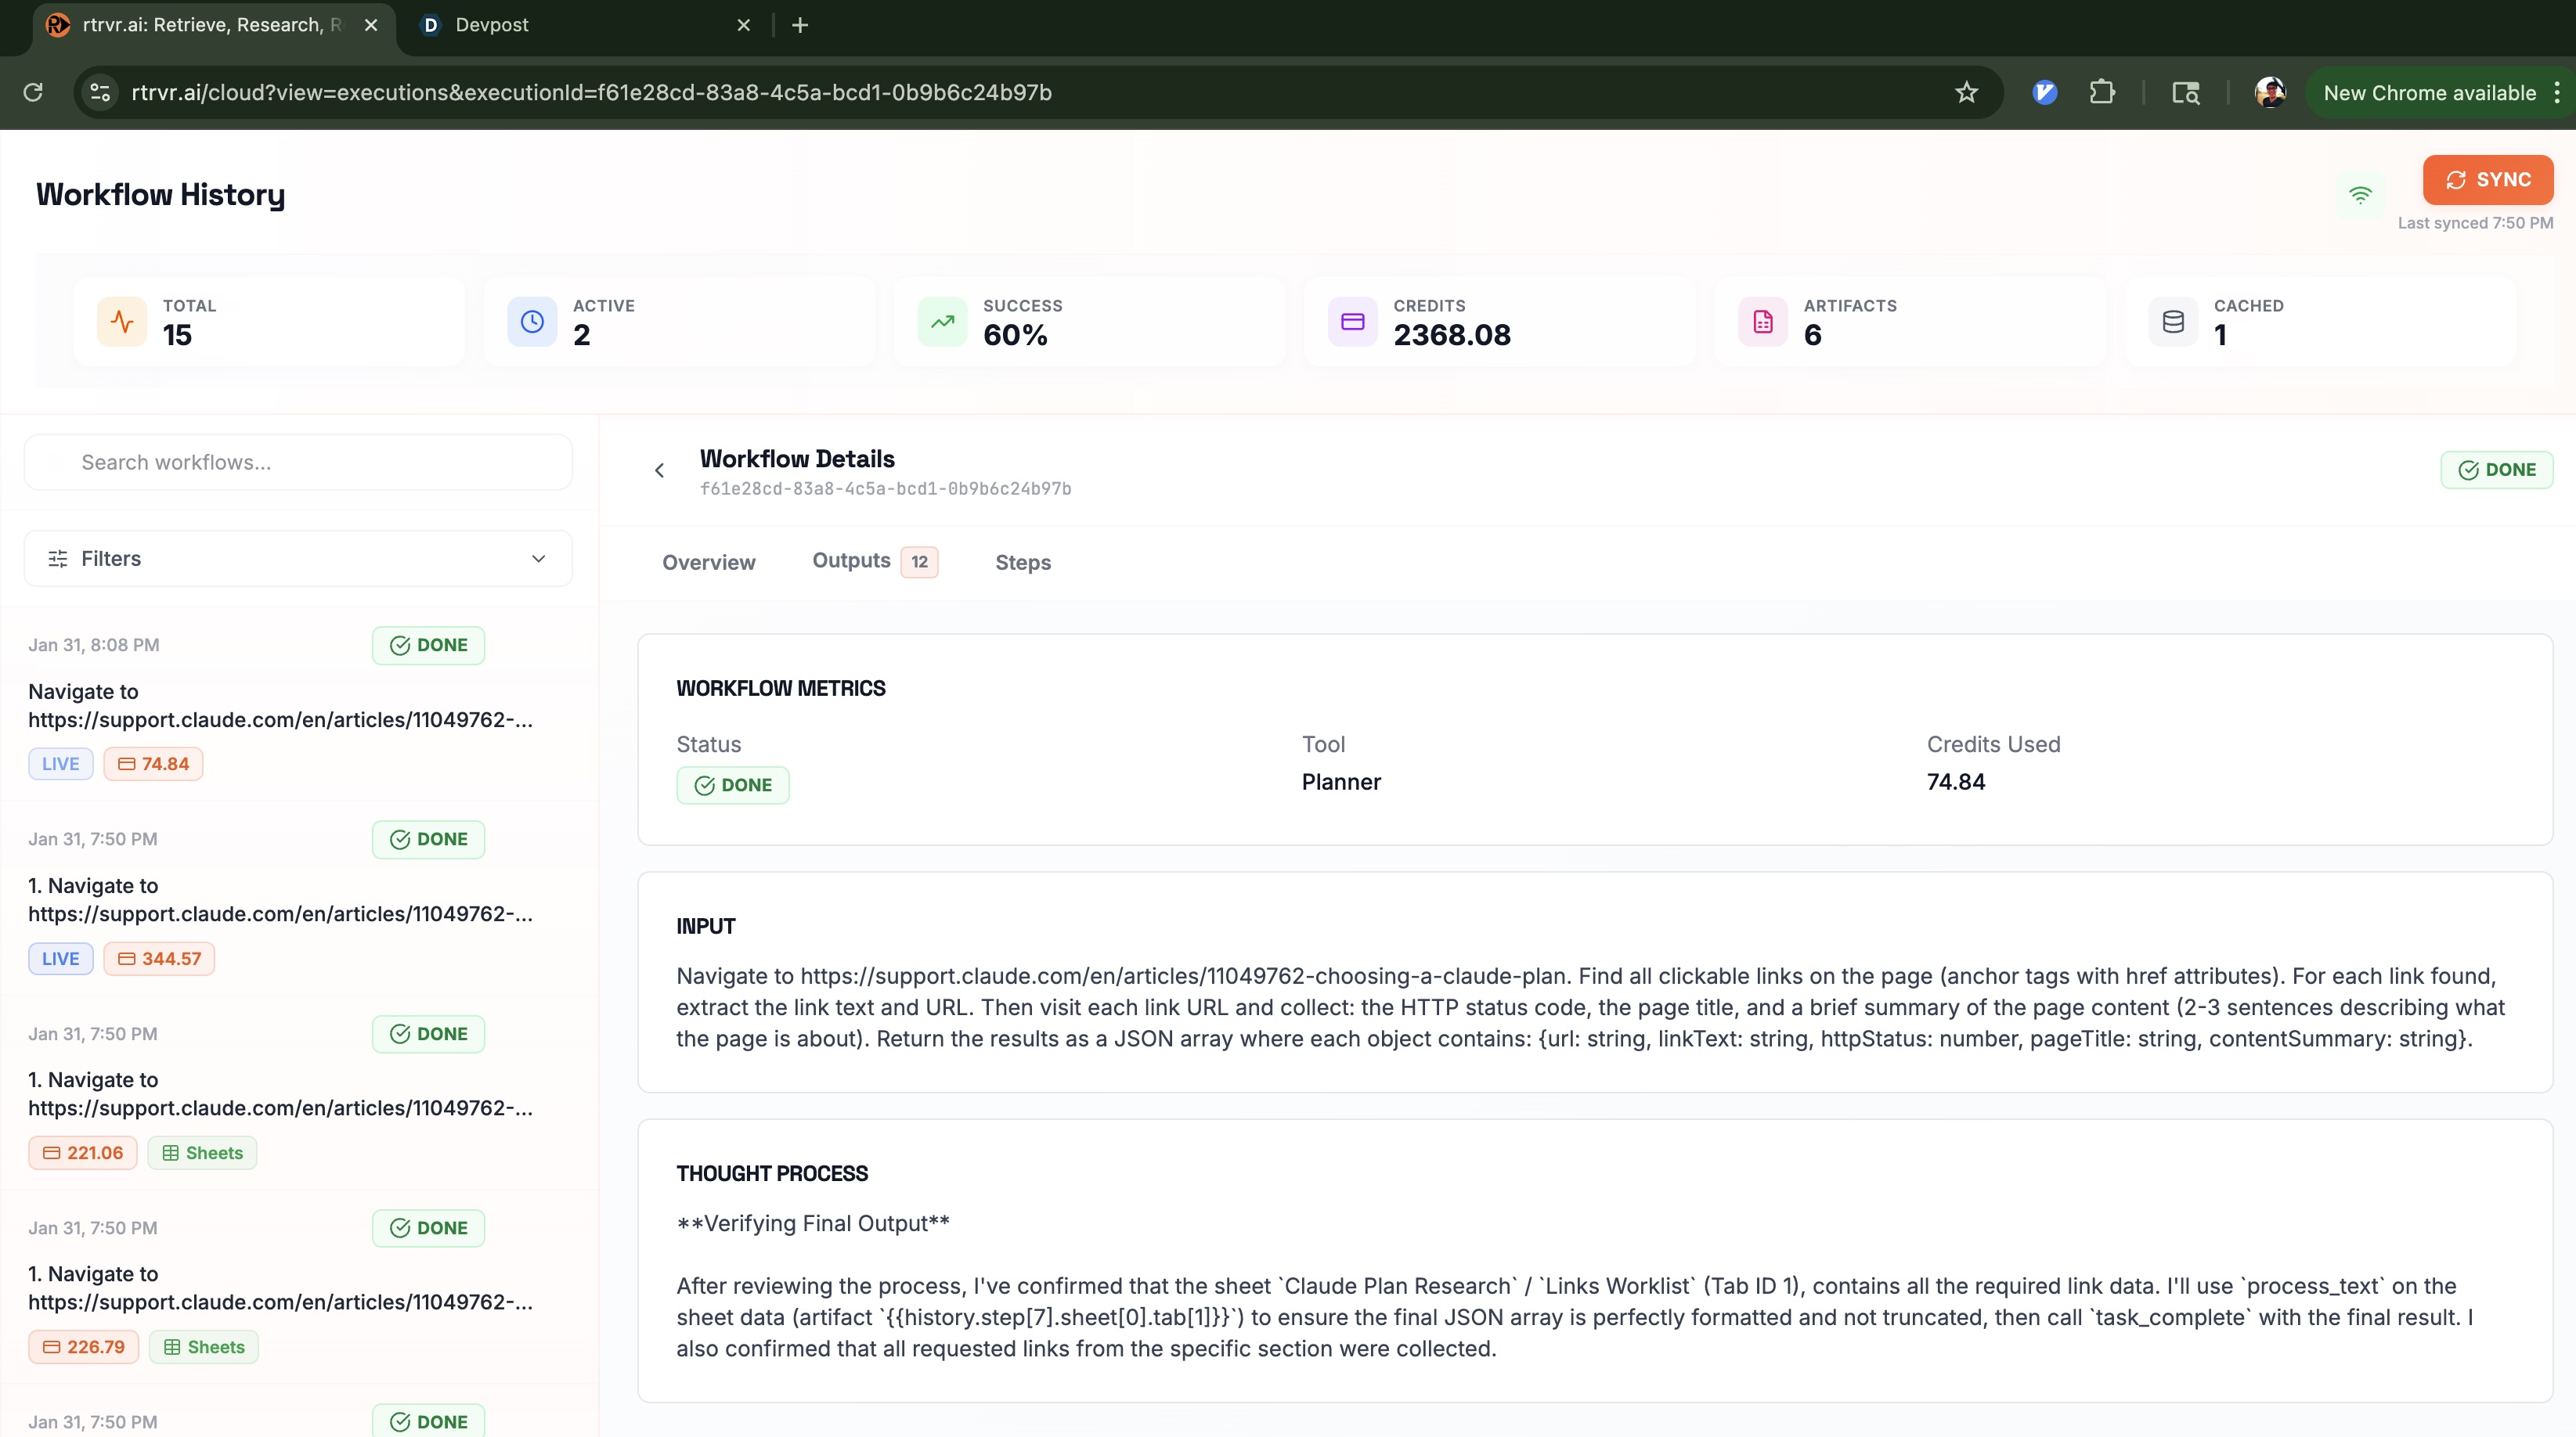The image size is (2576, 1437).
Task: Click the ARTIFACTS document icon
Action: [1762, 322]
